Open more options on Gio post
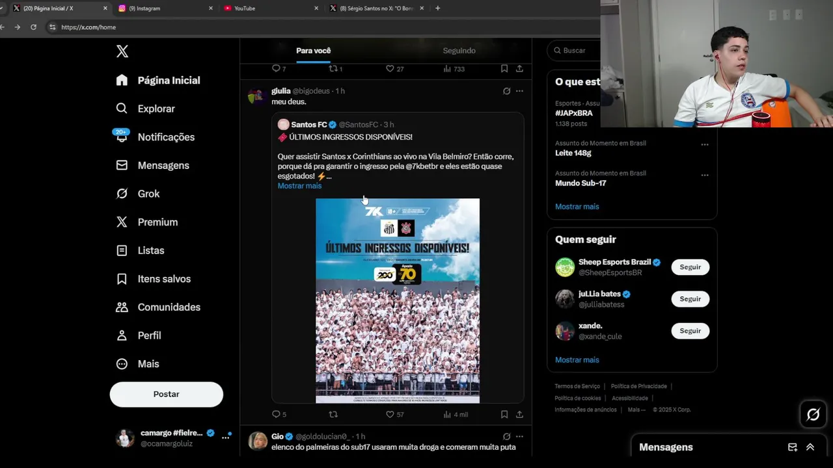Image resolution: width=833 pixels, height=468 pixels. pyautogui.click(x=519, y=437)
